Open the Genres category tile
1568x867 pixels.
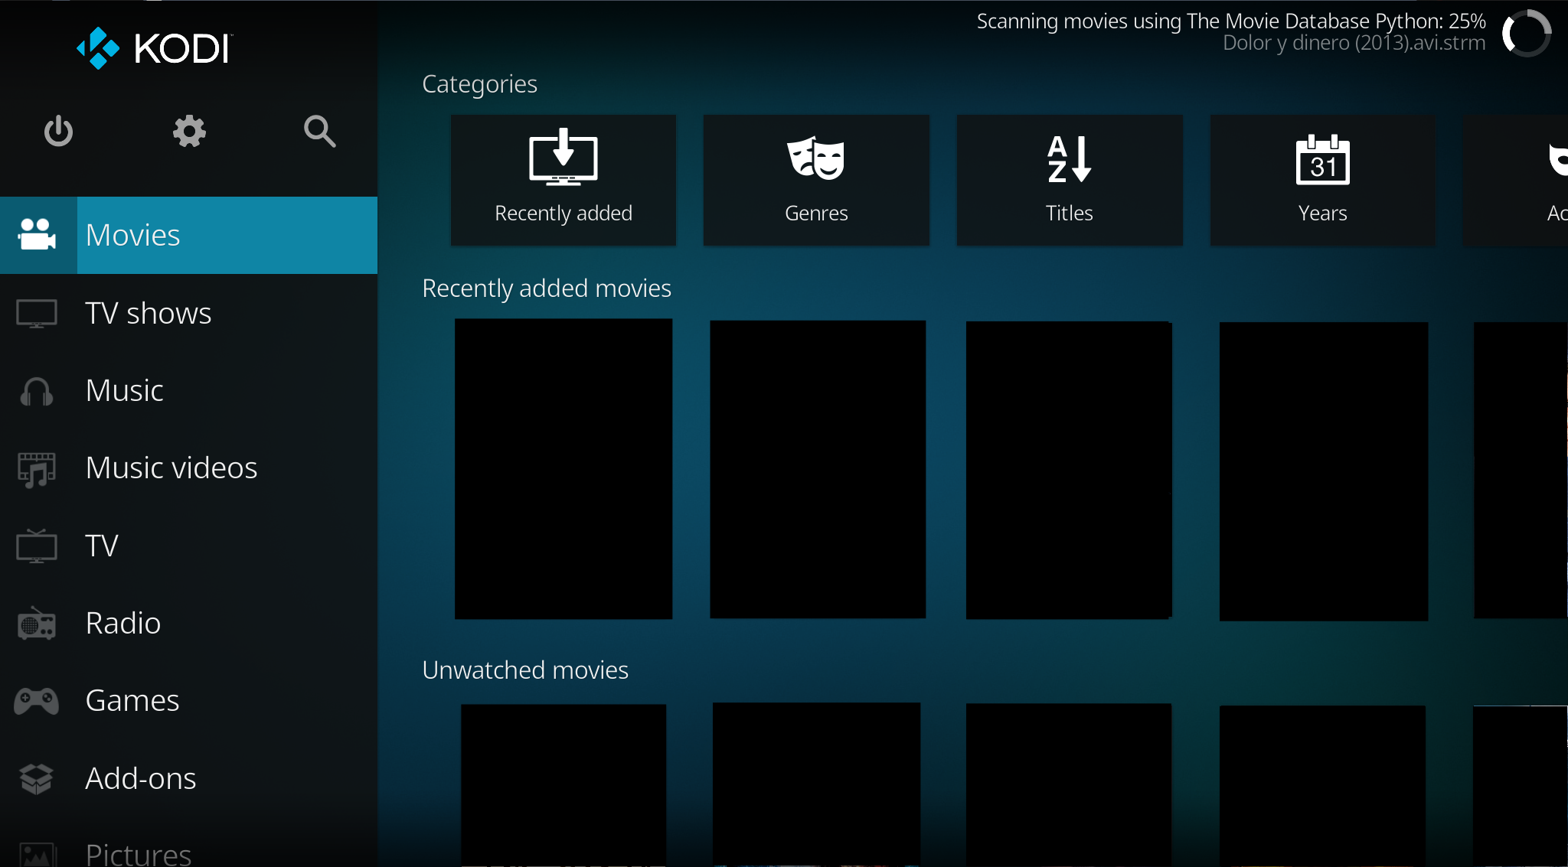[816, 181]
